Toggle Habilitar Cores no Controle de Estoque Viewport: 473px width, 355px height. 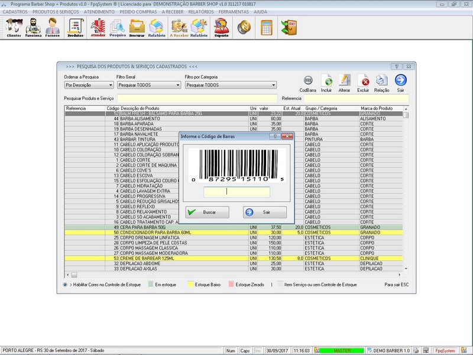(x=65, y=285)
